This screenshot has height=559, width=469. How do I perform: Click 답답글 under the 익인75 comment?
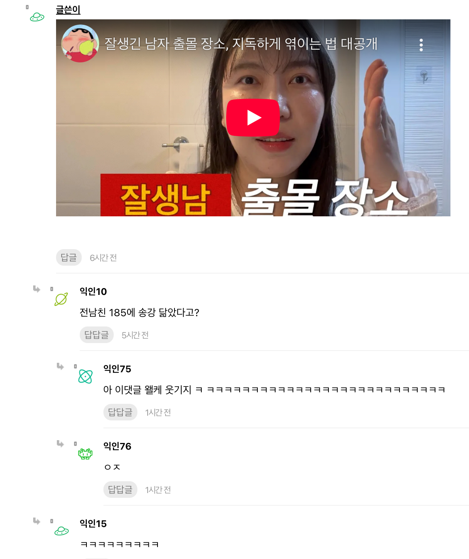(120, 412)
